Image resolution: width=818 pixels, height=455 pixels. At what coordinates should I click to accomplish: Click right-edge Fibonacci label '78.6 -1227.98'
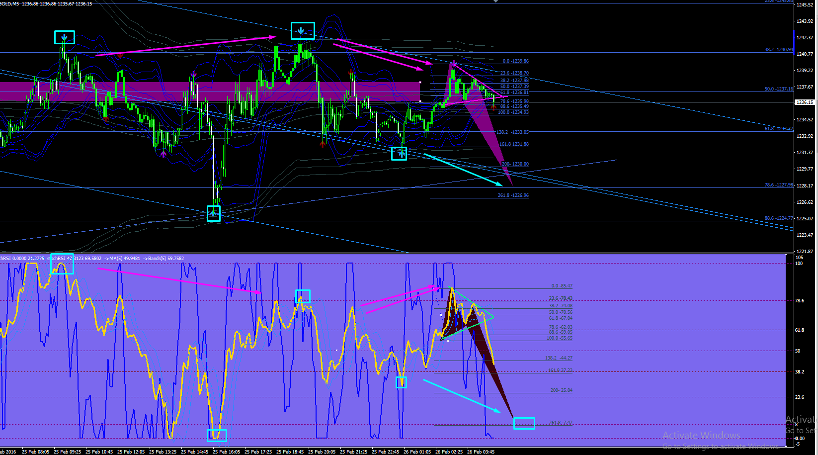(779, 185)
